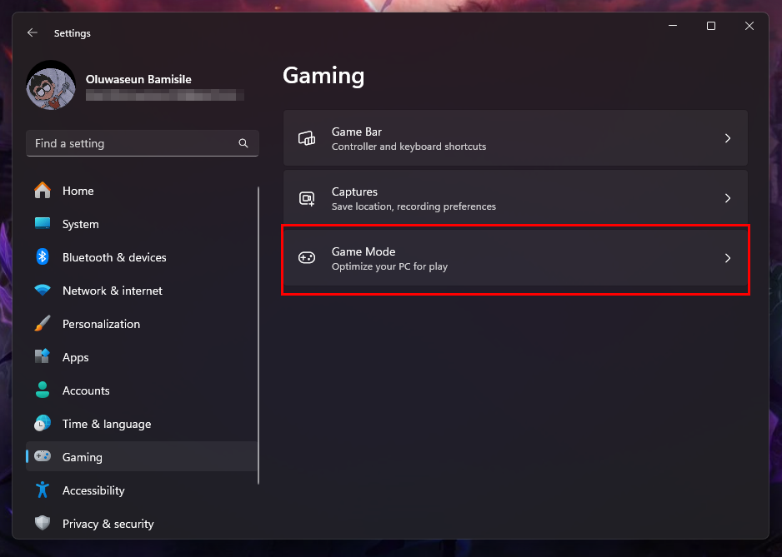This screenshot has width=782, height=557.
Task: Open Privacy & security section
Action: pos(142,525)
